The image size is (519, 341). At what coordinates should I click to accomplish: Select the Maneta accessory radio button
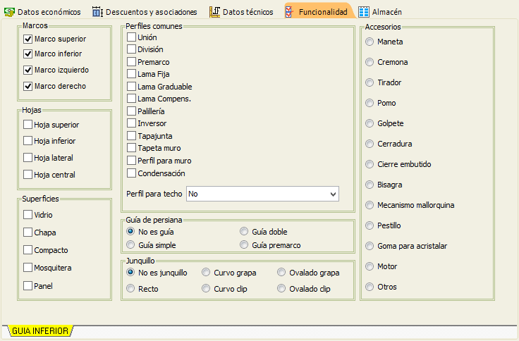click(x=370, y=42)
